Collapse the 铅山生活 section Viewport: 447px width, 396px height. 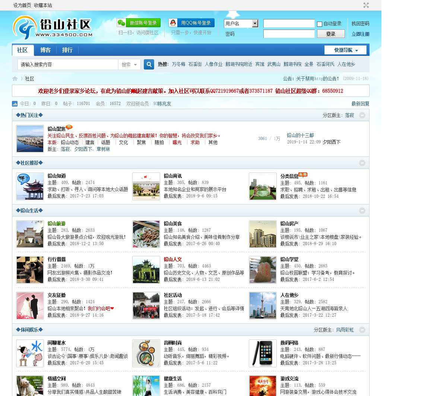(x=362, y=210)
